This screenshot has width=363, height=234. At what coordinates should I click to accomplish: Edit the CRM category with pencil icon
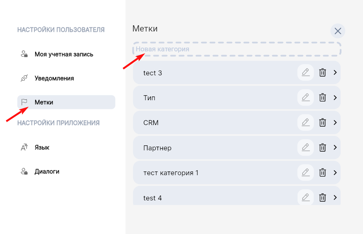click(305, 123)
